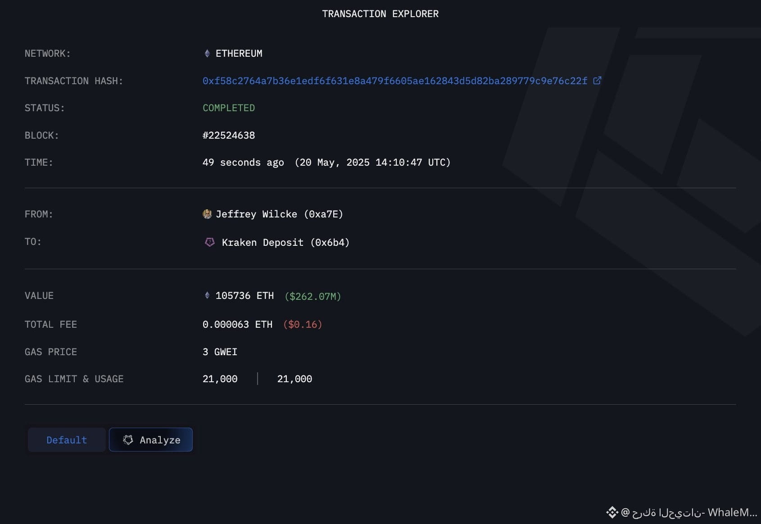This screenshot has height=524, width=761.
Task: Click the GAS PRICE label
Action: coord(51,352)
